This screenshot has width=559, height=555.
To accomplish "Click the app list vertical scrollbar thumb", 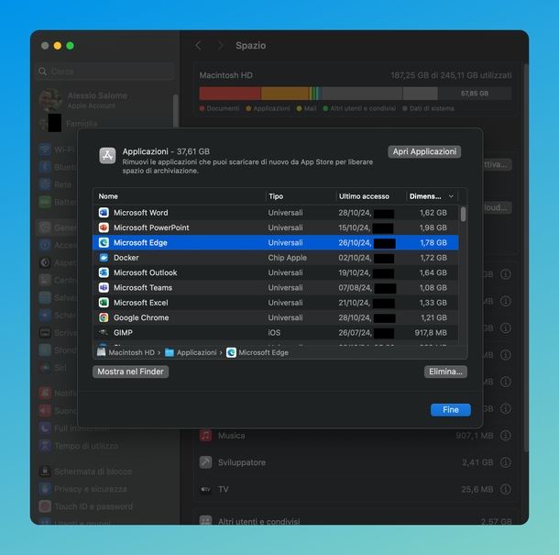I will coord(463,215).
